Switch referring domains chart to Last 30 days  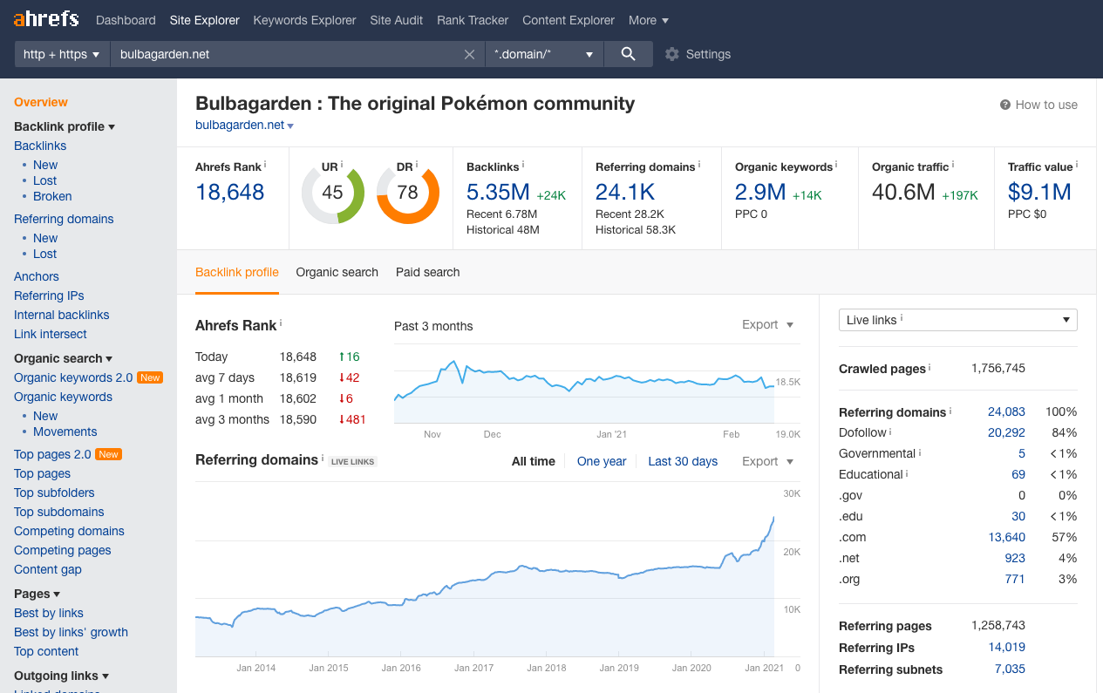click(683, 461)
